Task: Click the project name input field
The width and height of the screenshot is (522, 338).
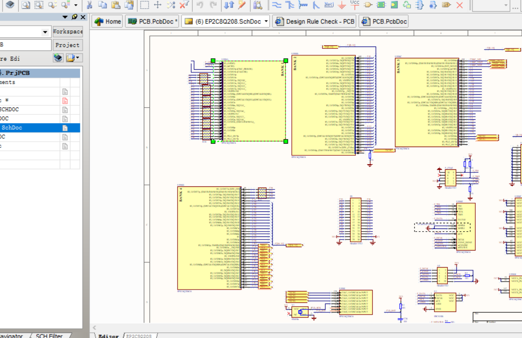Action: tap(25, 45)
